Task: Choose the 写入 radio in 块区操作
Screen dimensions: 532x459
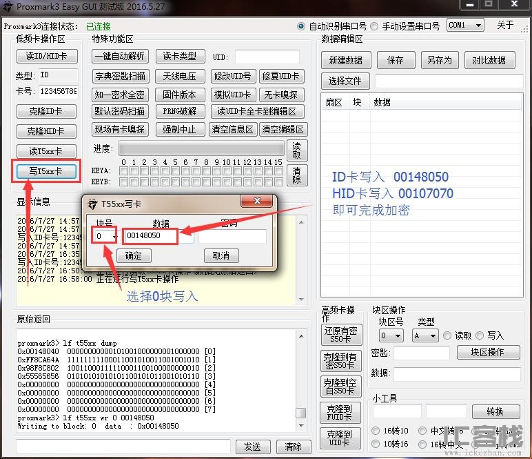Action: click(x=480, y=335)
